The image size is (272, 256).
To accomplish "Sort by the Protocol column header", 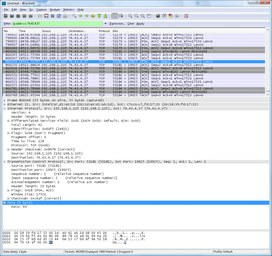I will pyautogui.click(x=104, y=31).
